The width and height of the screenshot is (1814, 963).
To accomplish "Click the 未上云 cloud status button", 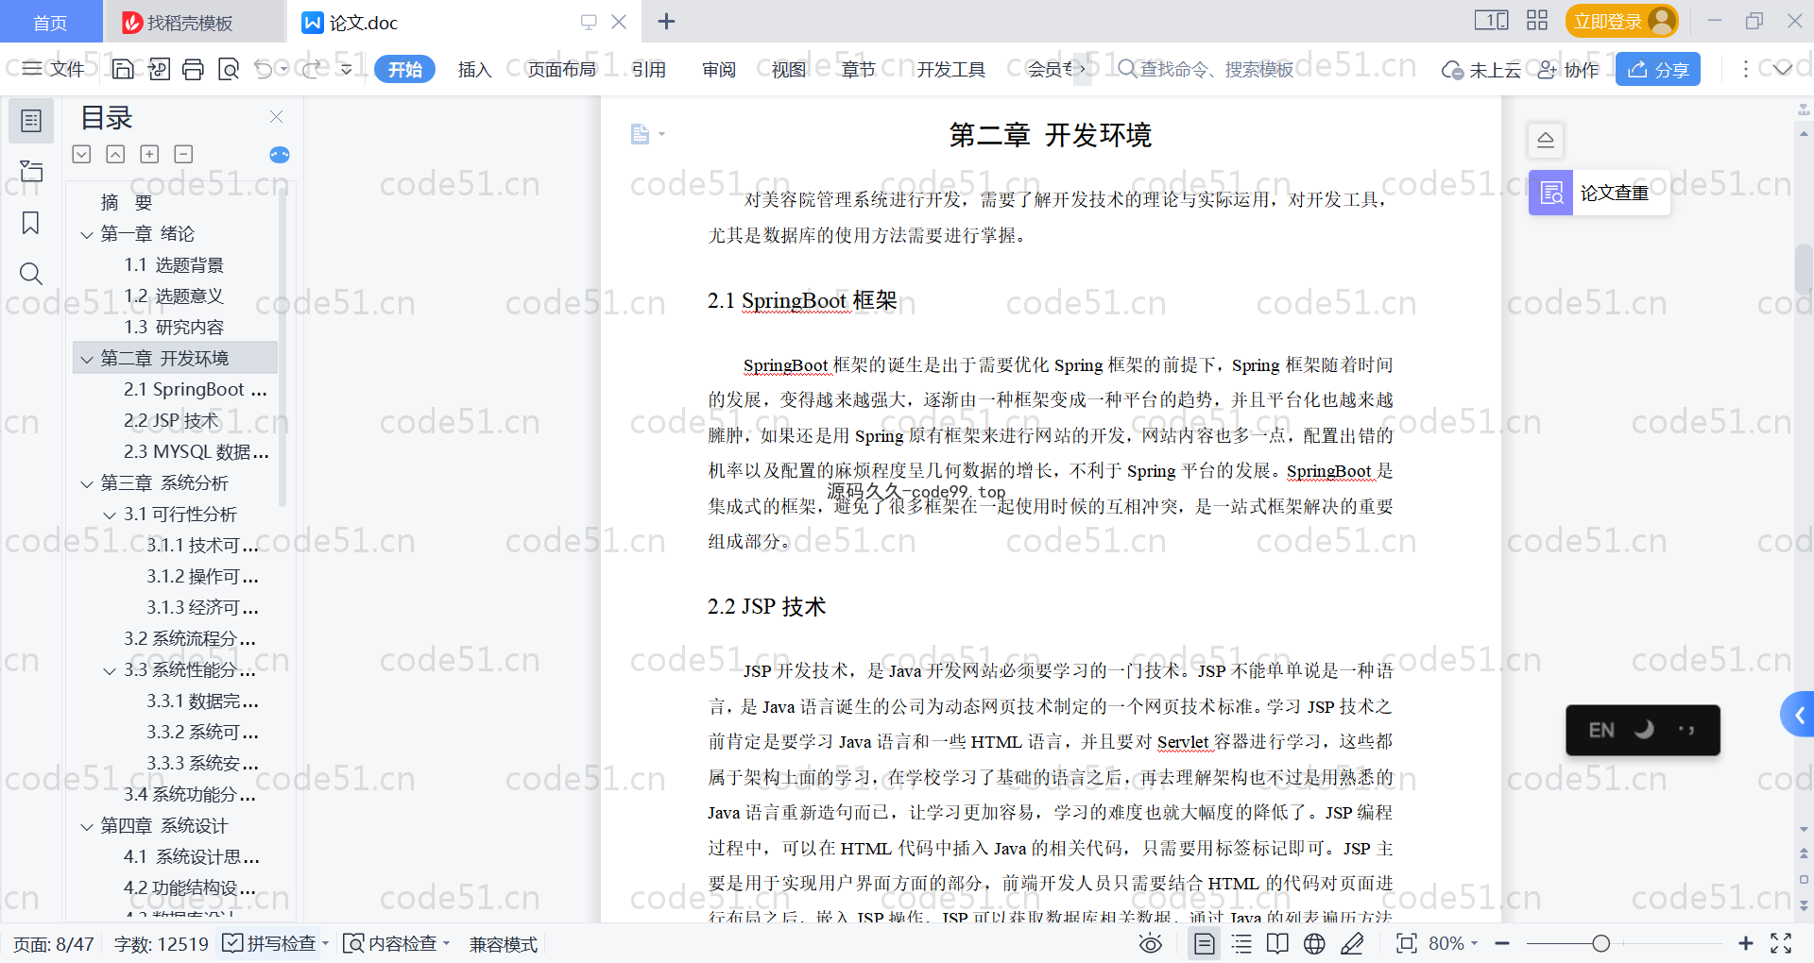I will point(1481,69).
